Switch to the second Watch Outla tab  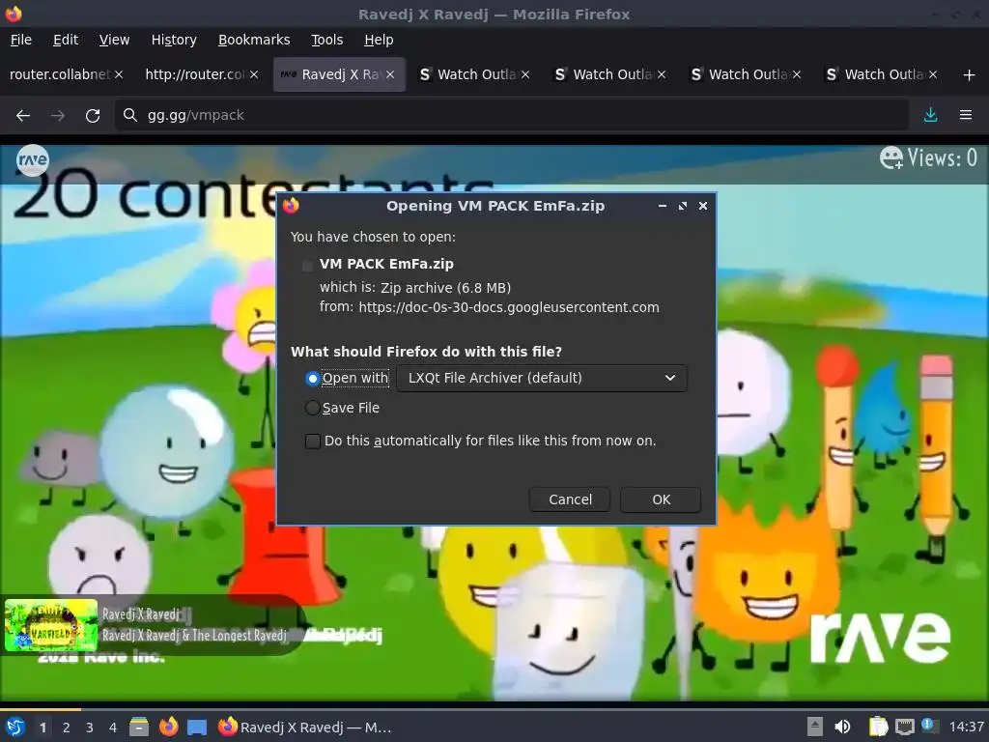pyautogui.click(x=603, y=74)
